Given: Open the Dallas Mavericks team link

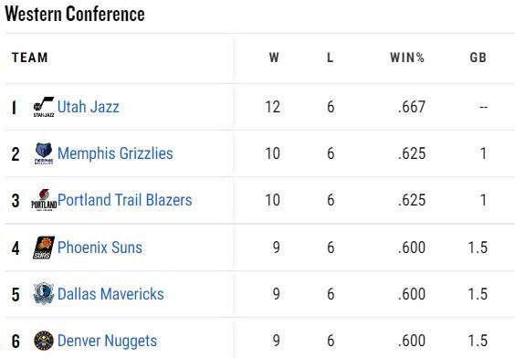Looking at the screenshot, I should click(x=110, y=294).
